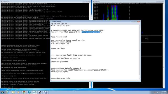This screenshot has width=168, height=94.
Task: Launch Internet Explorer from the taskbar
Action: 8,92
